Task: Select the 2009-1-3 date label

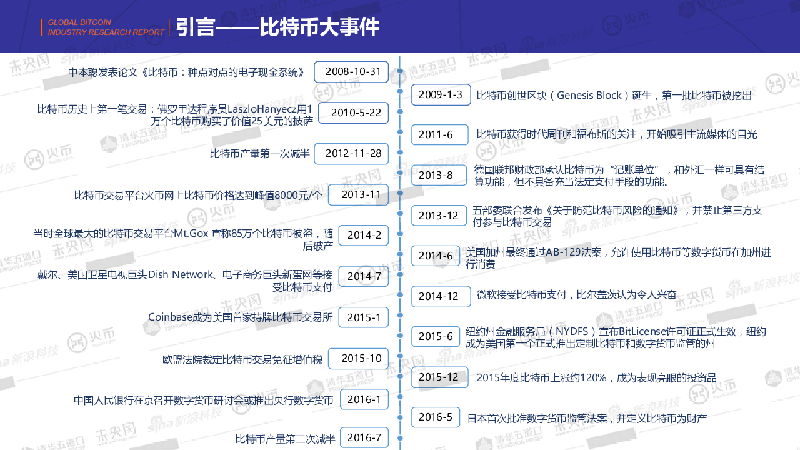Action: point(441,95)
